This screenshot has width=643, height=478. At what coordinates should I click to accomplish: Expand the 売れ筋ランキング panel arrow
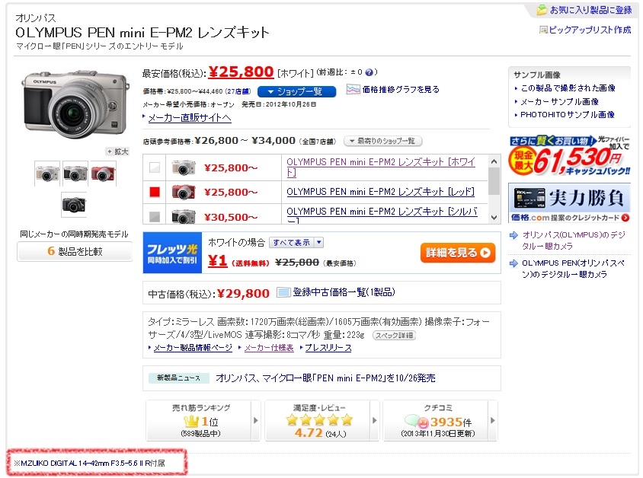click(x=256, y=420)
